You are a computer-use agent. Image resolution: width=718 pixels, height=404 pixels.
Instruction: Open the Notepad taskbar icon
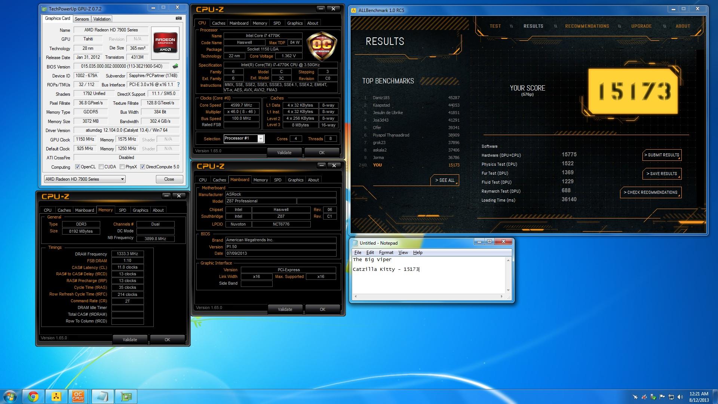point(102,397)
